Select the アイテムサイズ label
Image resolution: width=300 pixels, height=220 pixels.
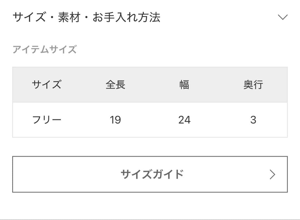pos(44,50)
